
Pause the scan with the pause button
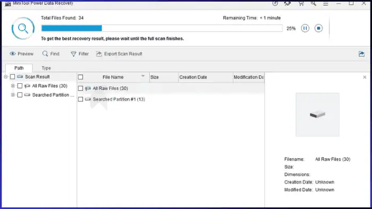coord(305,28)
